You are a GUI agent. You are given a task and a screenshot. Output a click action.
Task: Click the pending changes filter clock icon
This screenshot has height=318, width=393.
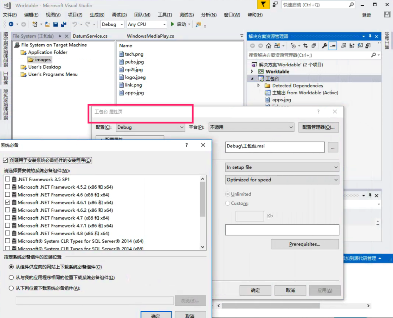coord(293,46)
